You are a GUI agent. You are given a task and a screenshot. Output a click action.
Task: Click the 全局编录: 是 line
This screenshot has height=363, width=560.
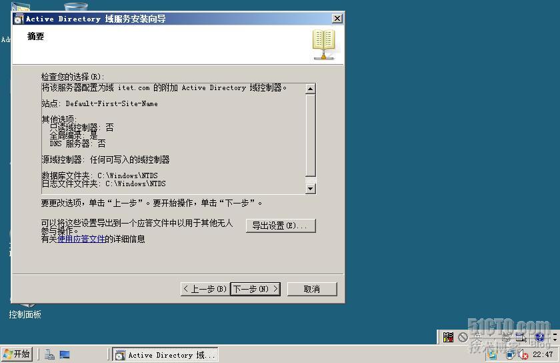[x=73, y=135]
